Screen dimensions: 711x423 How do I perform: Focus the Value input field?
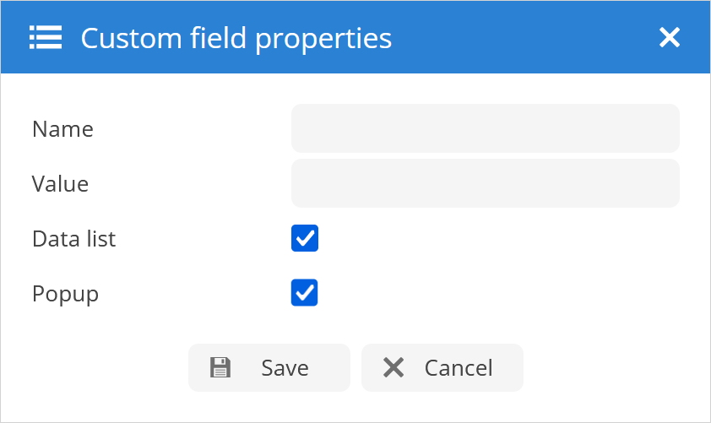pos(485,183)
